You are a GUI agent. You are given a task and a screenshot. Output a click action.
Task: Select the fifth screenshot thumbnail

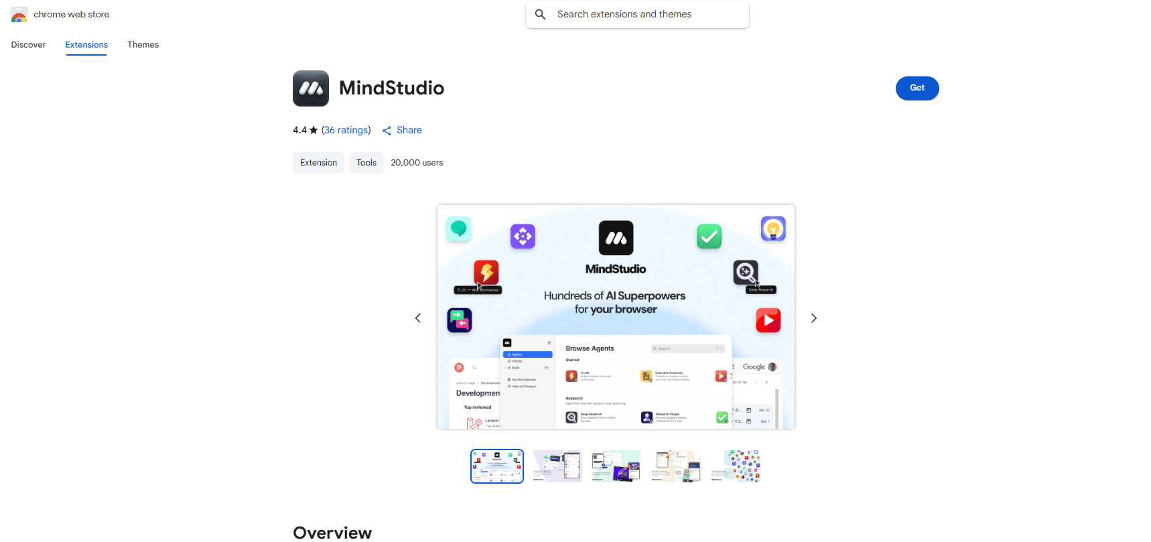click(736, 466)
